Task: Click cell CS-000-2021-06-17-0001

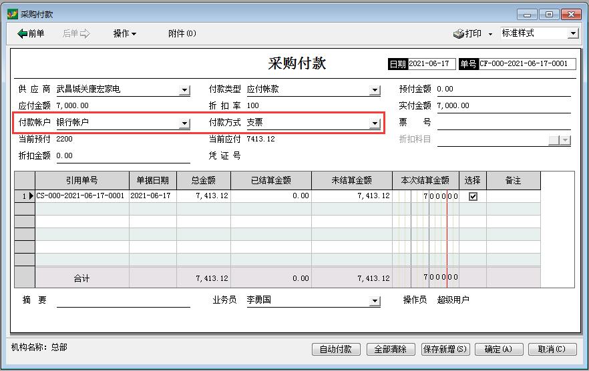Action: (82, 196)
